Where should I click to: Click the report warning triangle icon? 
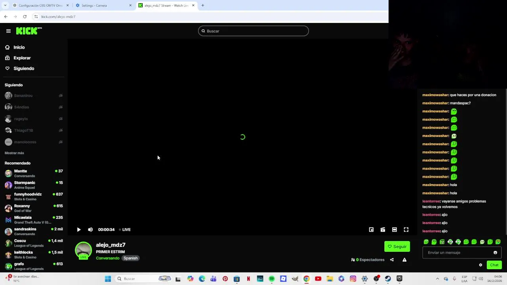tap(404, 260)
